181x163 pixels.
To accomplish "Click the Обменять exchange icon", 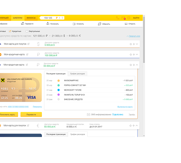I will click(x=100, y=24).
